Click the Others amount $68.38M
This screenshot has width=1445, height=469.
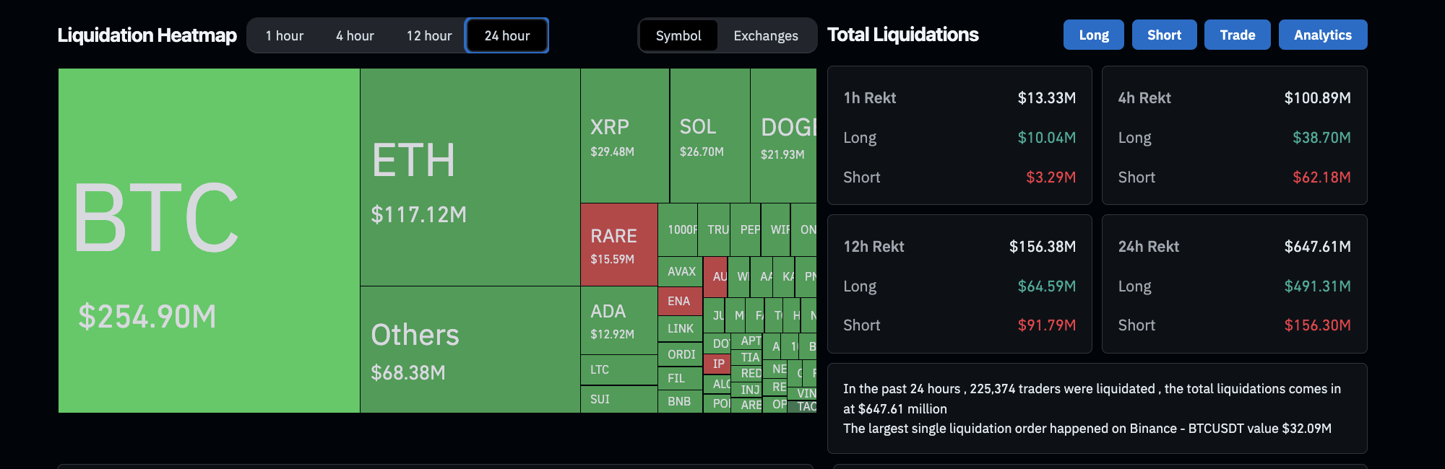407,373
